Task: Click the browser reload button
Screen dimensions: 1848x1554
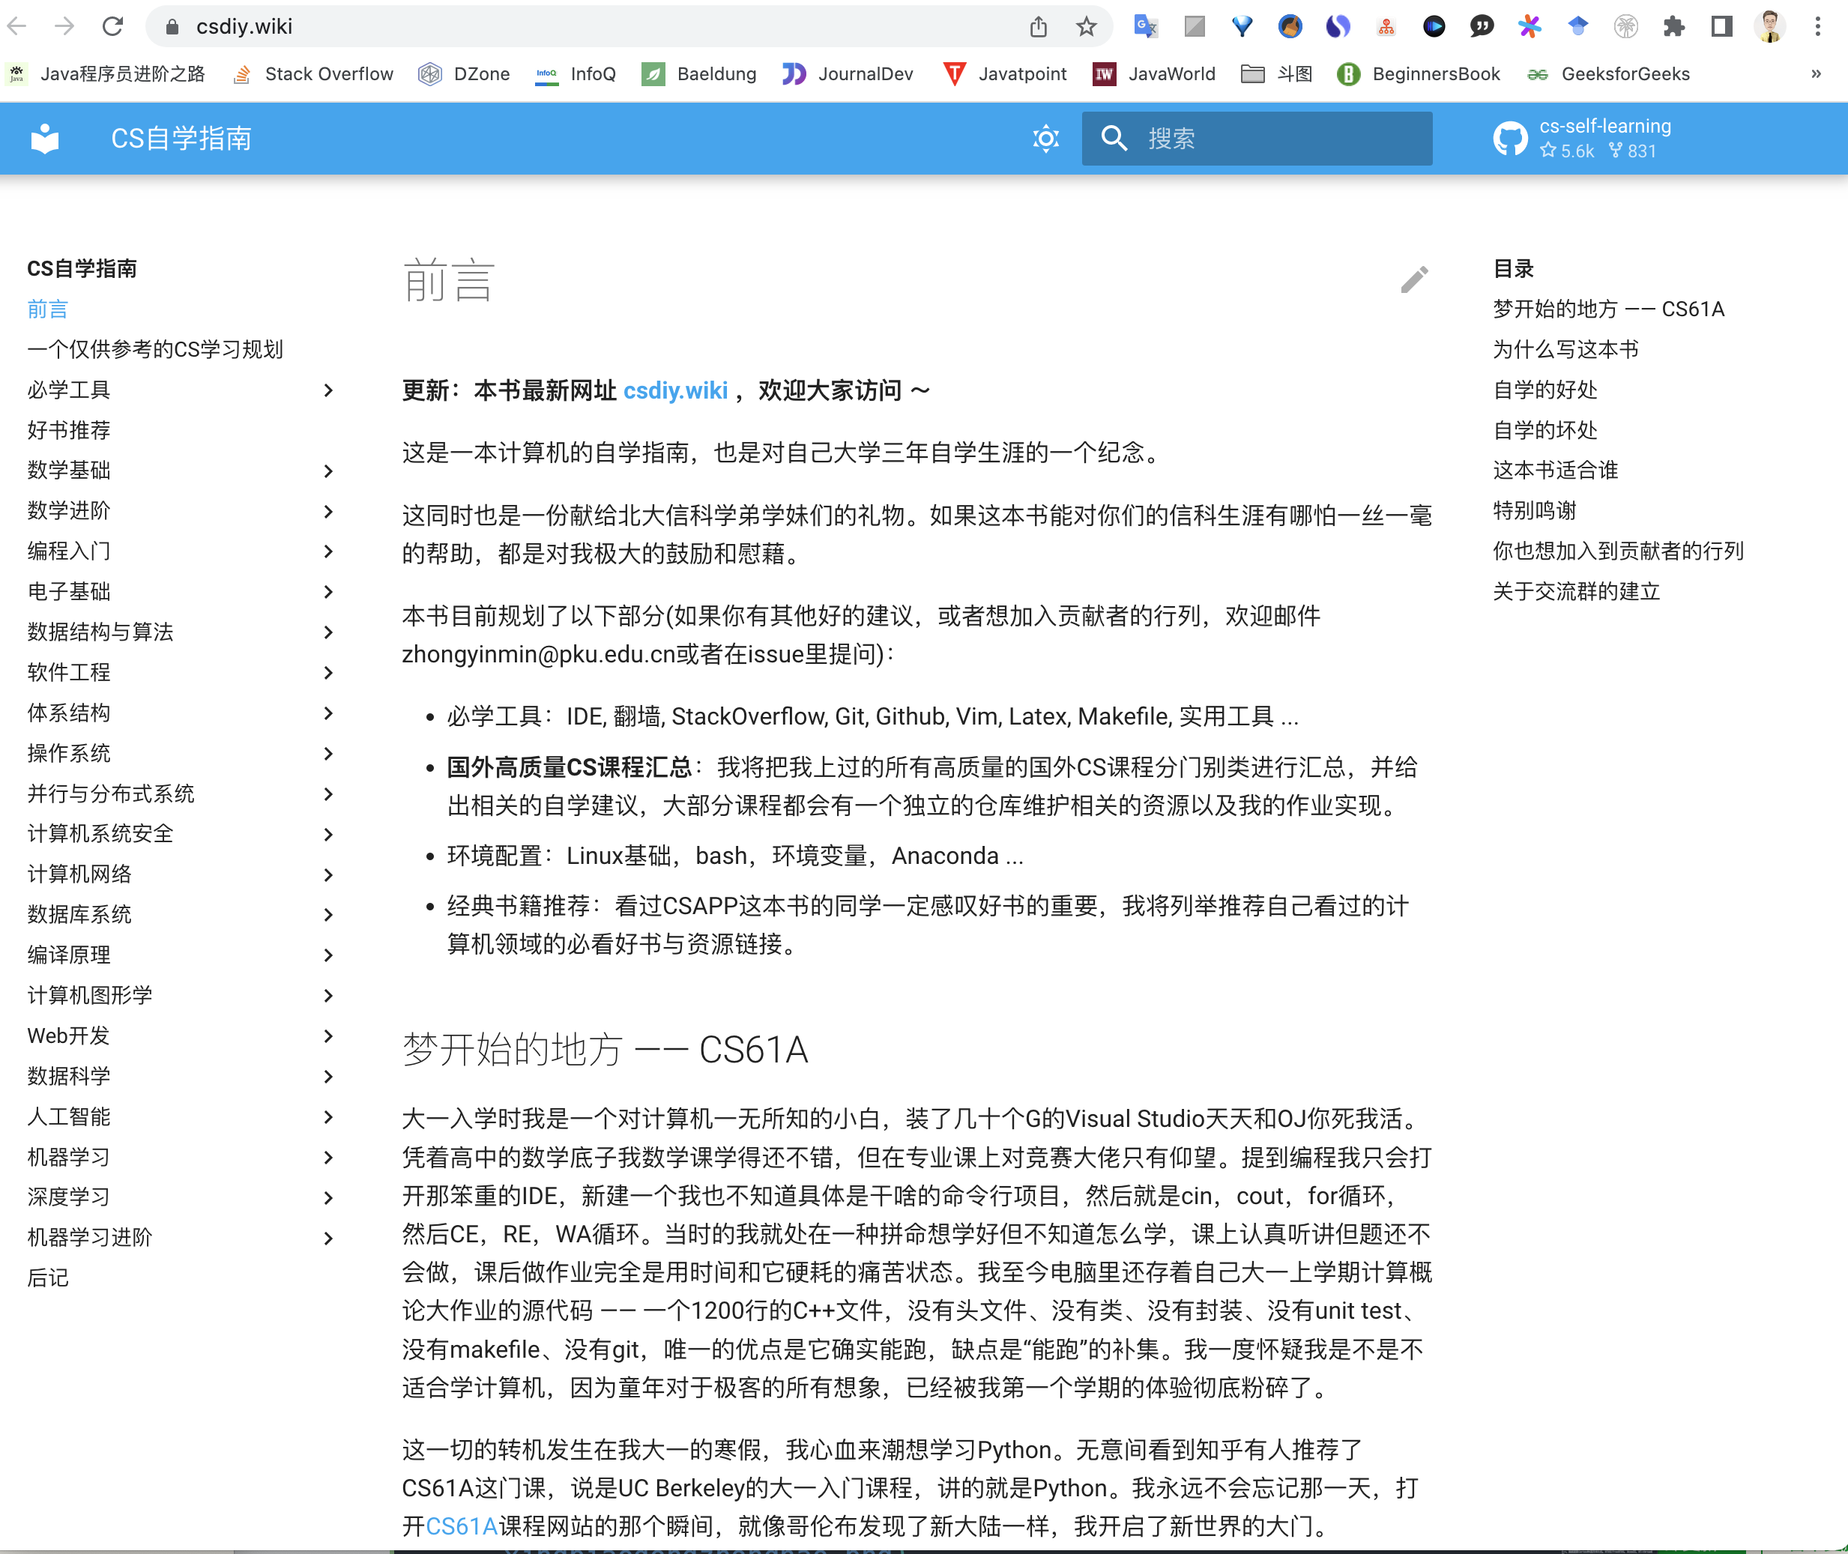Action: [112, 26]
